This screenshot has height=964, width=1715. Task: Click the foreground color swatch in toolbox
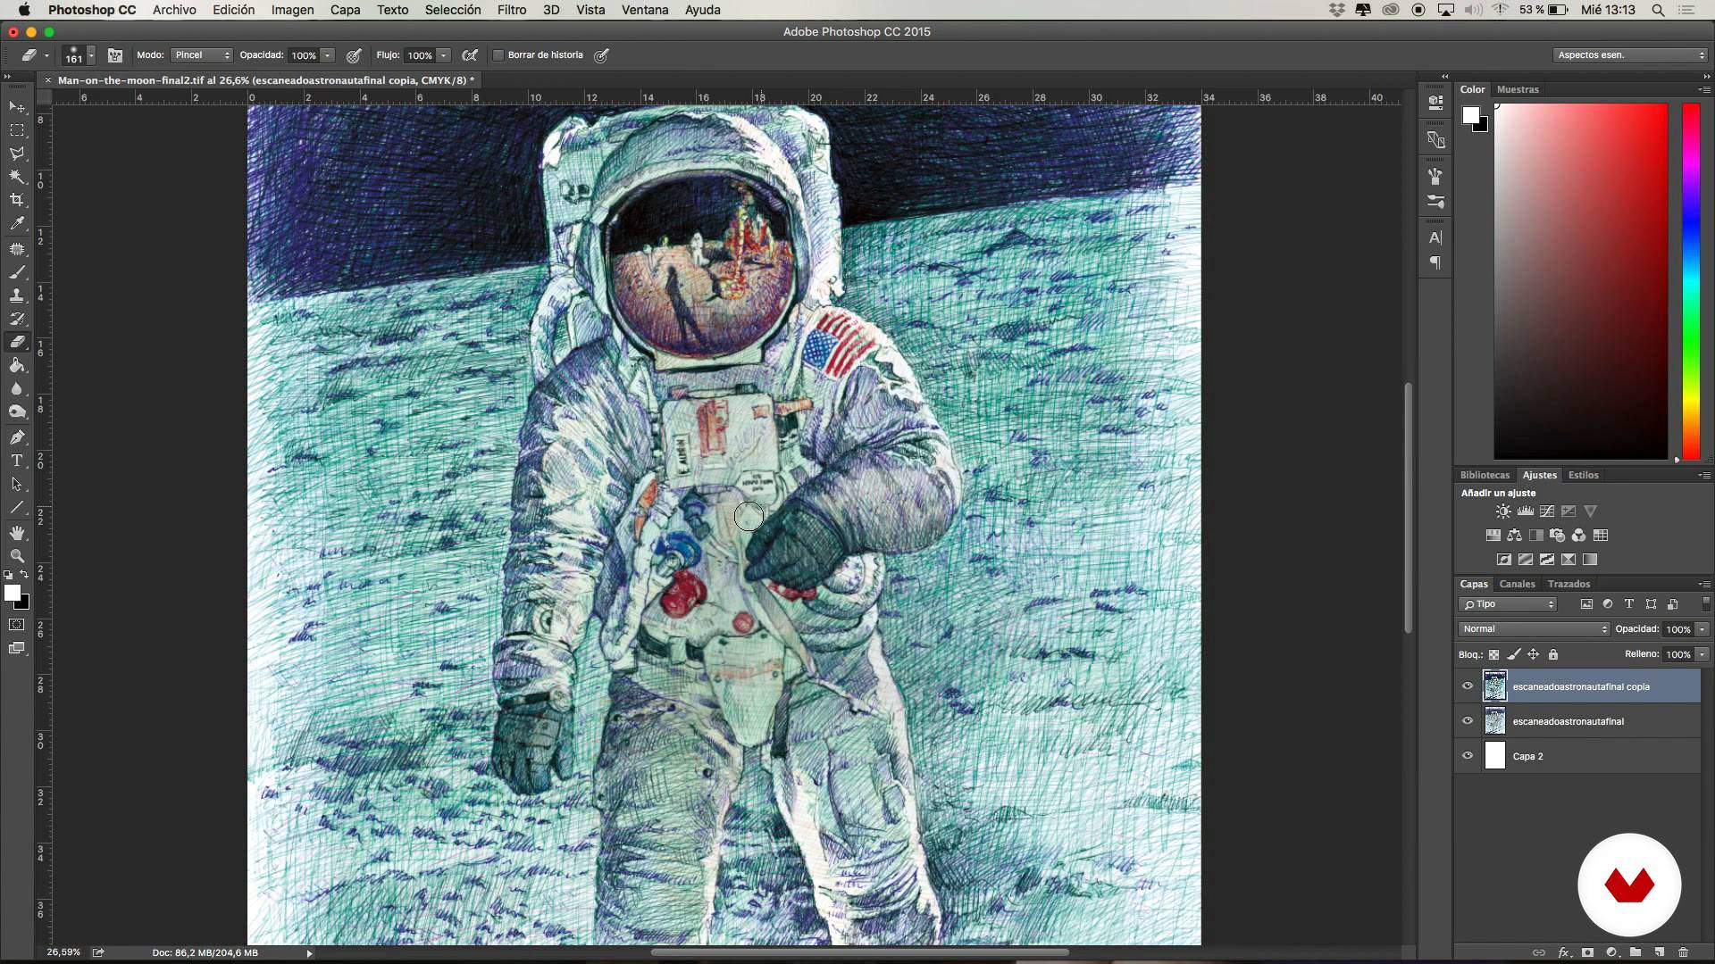click(x=12, y=594)
